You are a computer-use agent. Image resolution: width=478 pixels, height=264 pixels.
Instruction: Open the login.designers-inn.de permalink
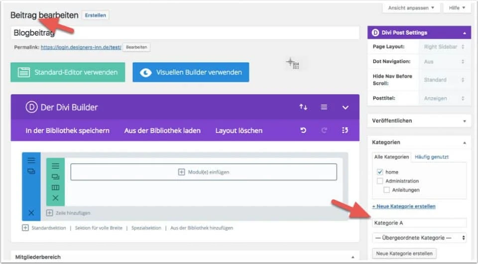81,47
